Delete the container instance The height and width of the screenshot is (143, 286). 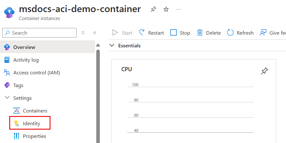(x=209, y=33)
